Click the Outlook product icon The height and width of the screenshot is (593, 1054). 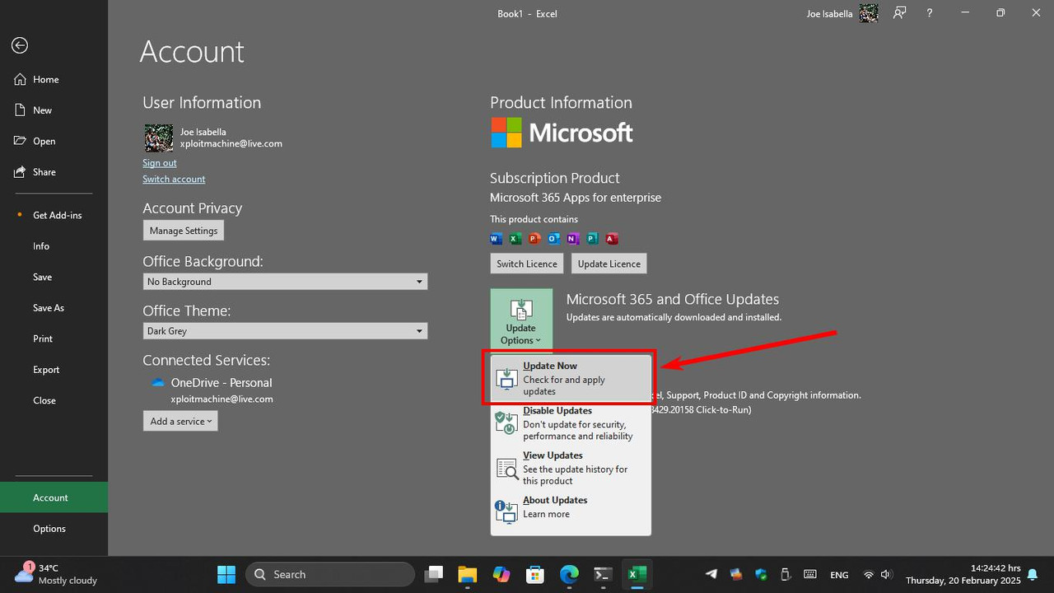553,239
